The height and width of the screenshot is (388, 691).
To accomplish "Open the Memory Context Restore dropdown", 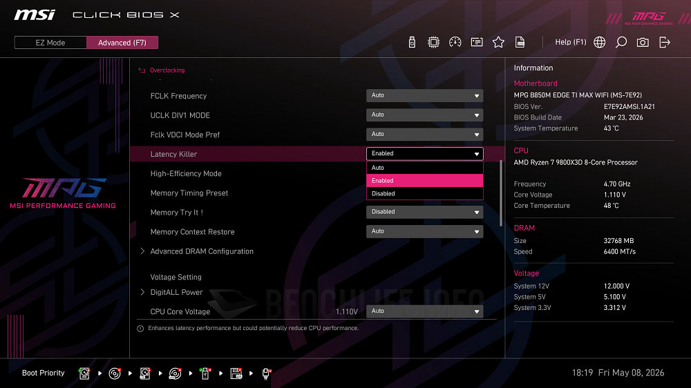I will (424, 231).
